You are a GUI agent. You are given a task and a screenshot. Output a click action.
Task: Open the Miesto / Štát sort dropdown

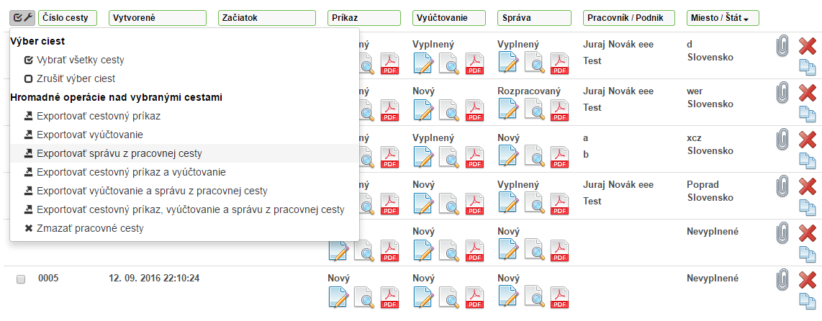(722, 18)
